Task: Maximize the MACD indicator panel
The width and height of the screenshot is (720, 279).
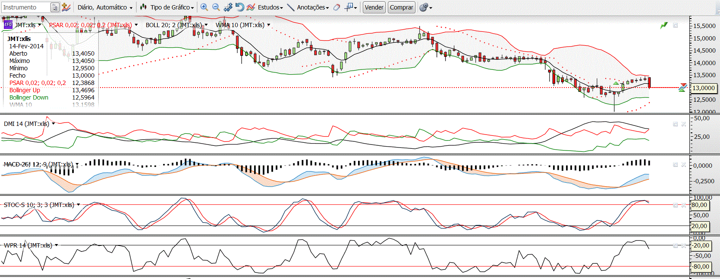Action: click(676, 165)
